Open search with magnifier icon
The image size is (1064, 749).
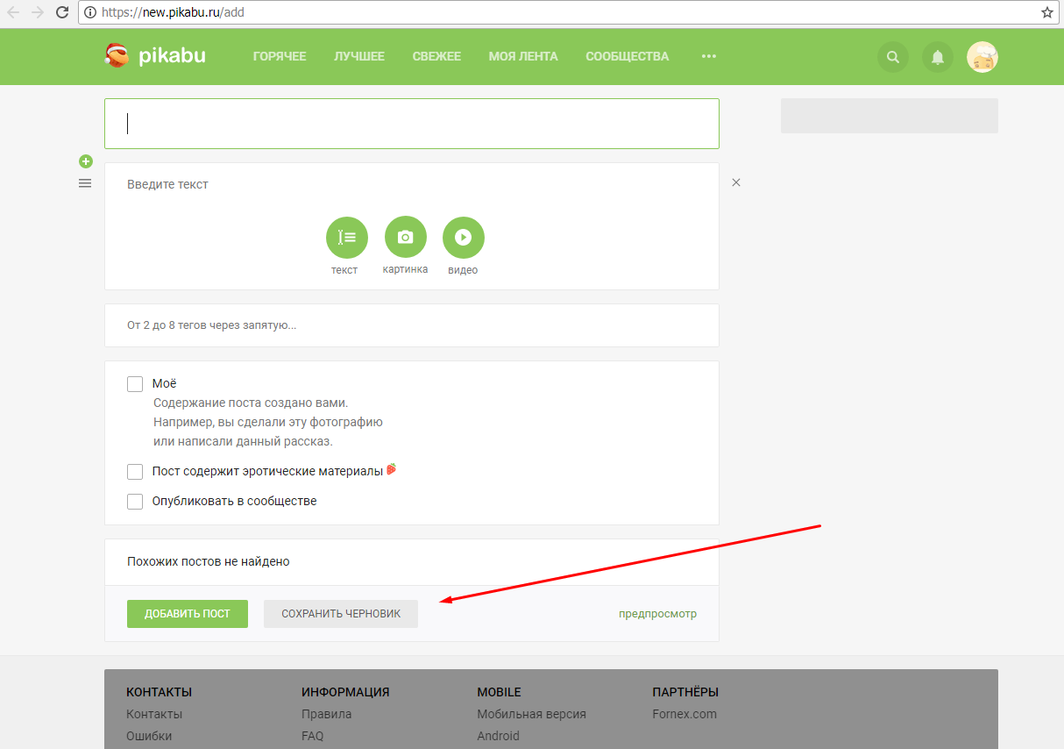pyautogui.click(x=893, y=57)
